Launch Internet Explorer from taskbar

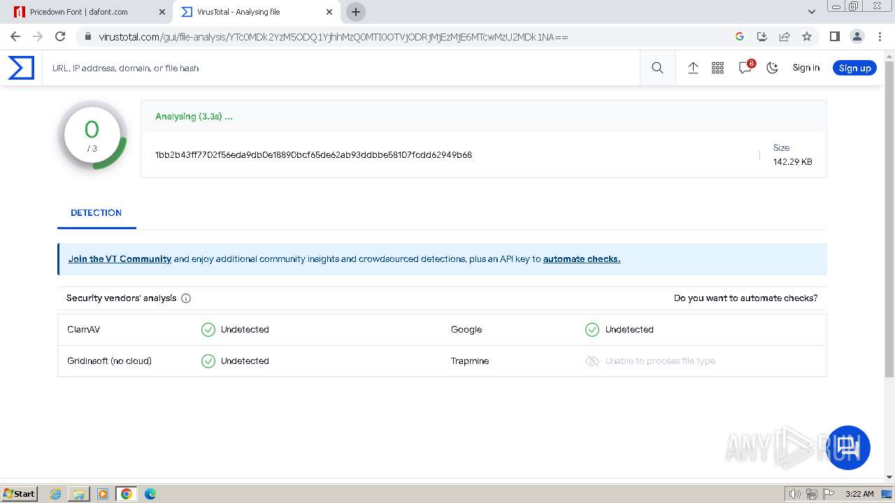56,494
